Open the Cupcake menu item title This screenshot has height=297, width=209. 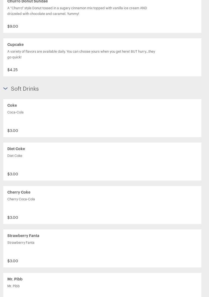pos(15,45)
